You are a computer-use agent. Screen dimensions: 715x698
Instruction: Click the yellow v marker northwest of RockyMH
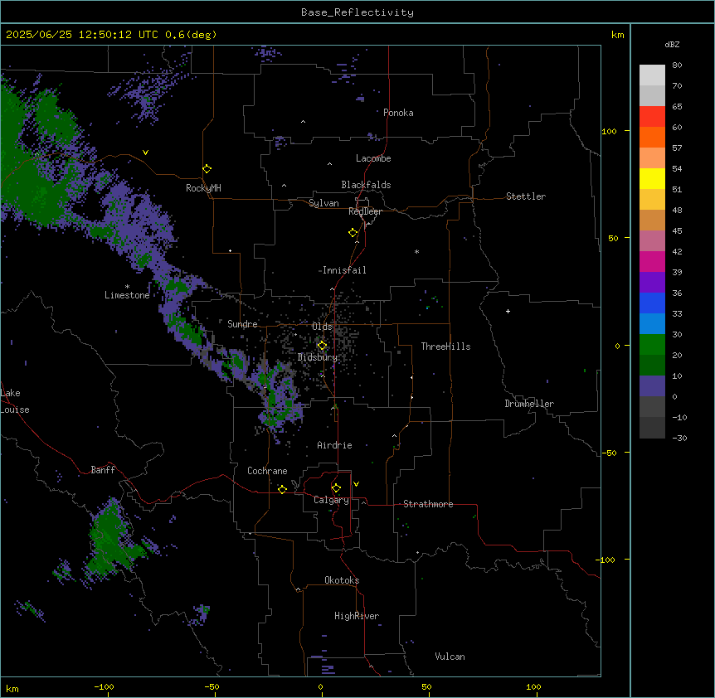click(x=145, y=153)
